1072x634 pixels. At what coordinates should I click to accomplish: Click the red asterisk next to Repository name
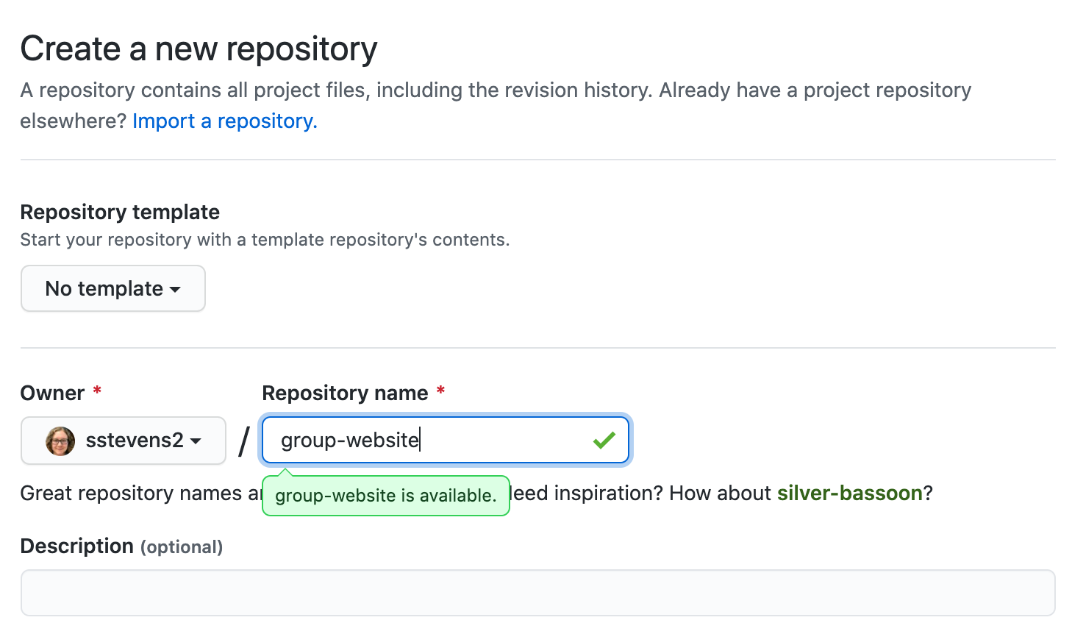click(440, 393)
